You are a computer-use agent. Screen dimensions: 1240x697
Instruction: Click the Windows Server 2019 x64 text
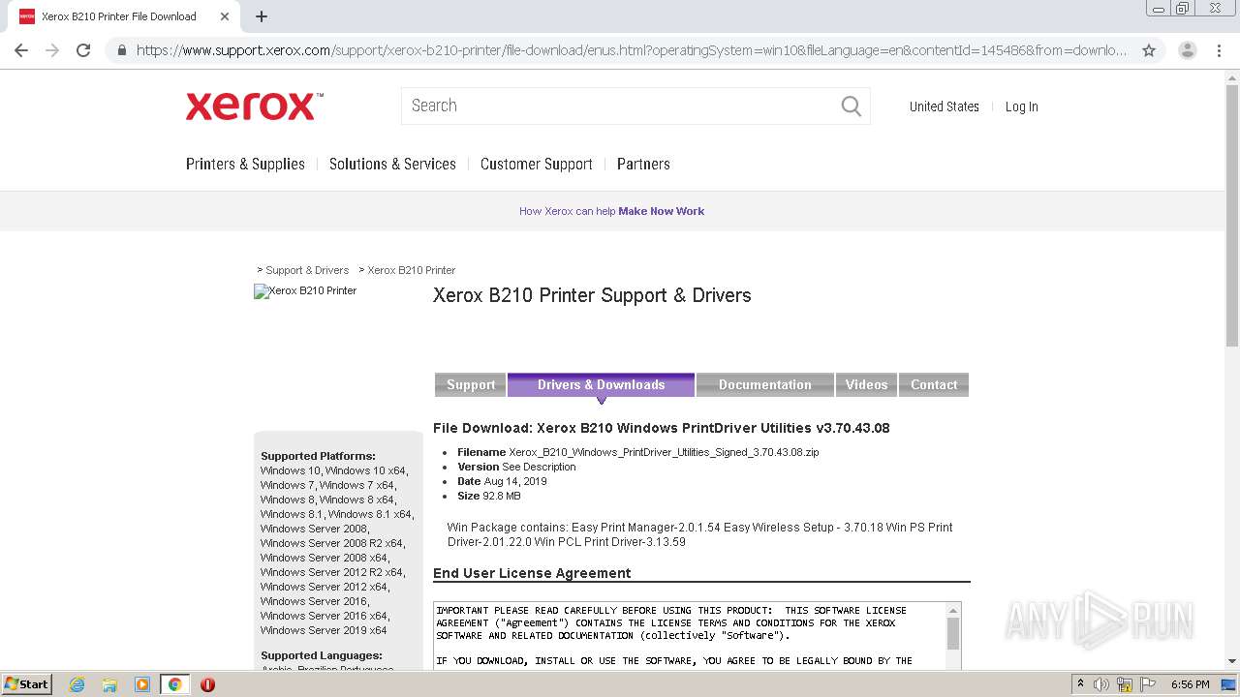[324, 630]
